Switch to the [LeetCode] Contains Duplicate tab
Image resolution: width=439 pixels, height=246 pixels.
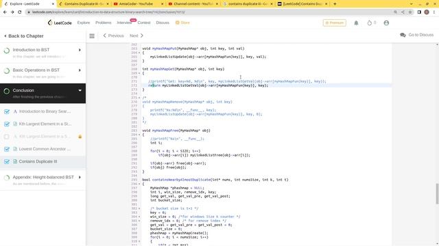pyautogui.click(x=302, y=4)
